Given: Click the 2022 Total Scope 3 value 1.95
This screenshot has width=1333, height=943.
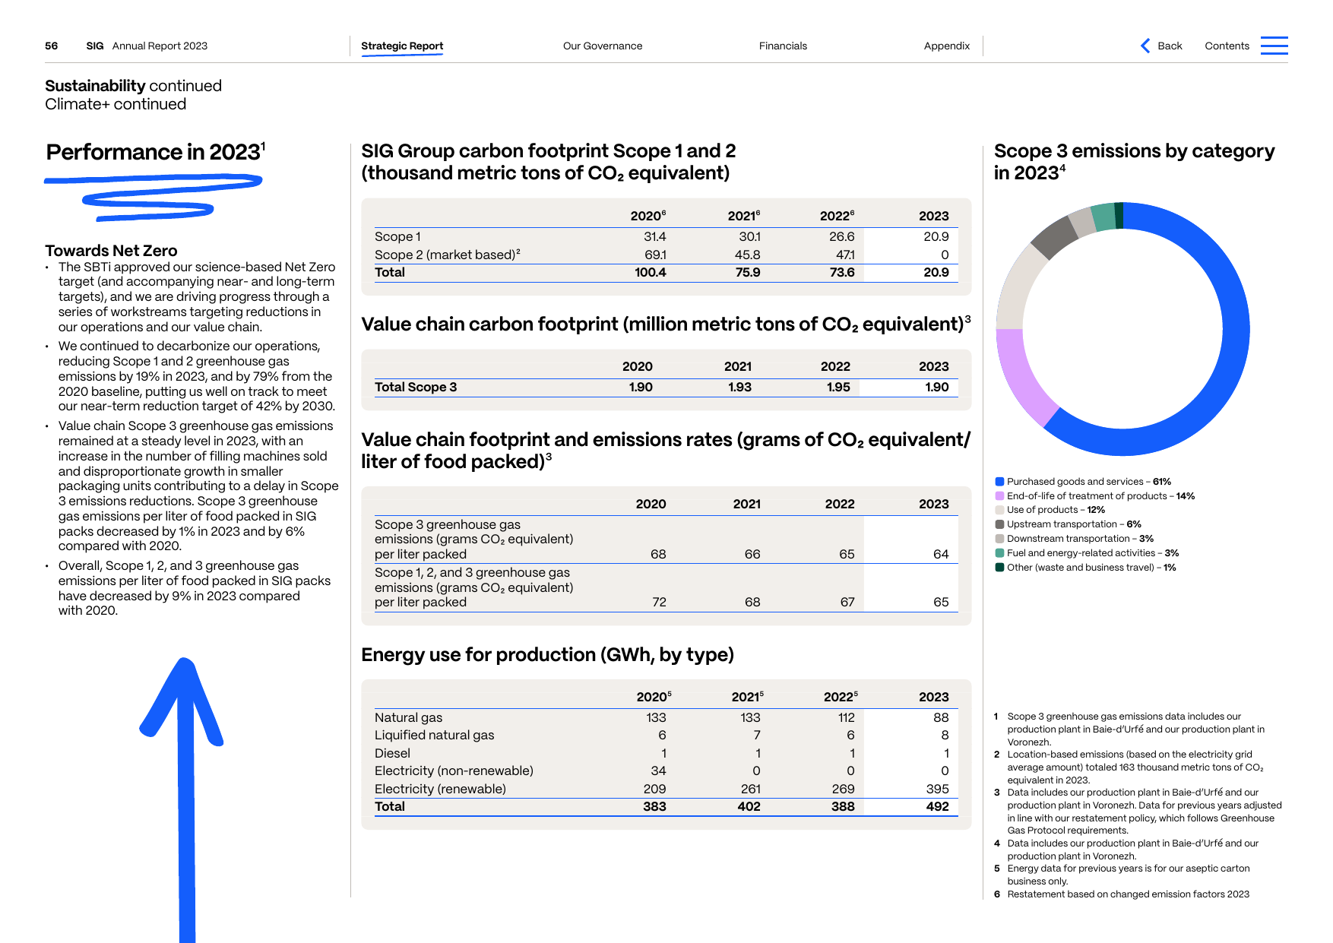Looking at the screenshot, I should 838,387.
